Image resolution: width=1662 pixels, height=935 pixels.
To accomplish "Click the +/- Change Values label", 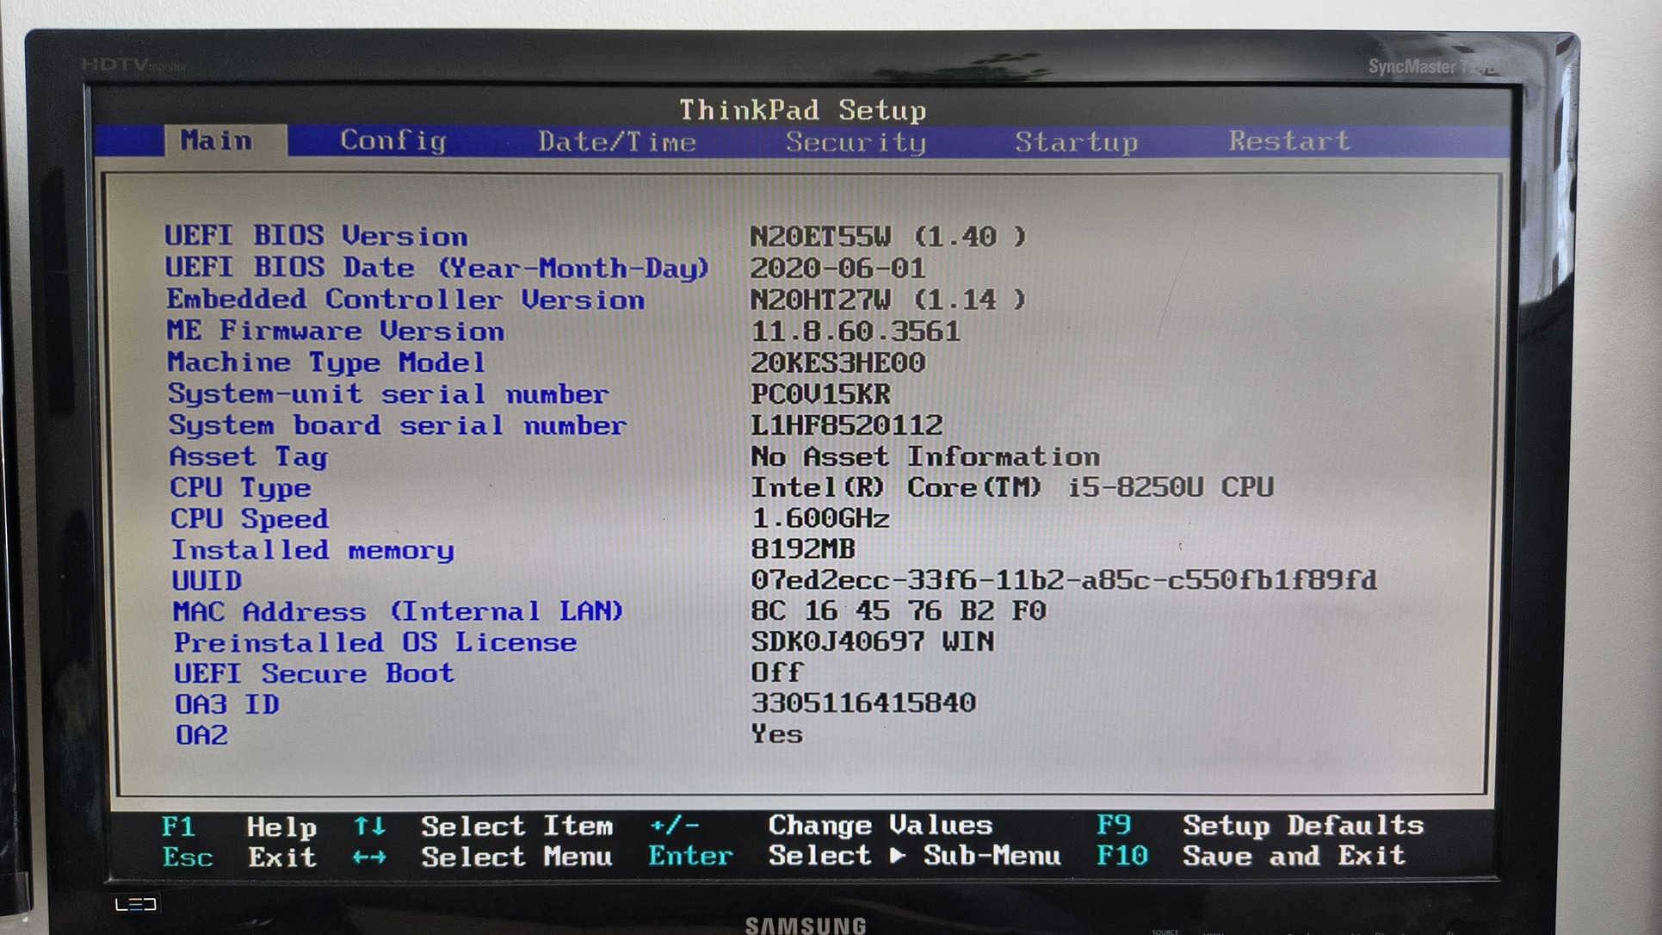I will [675, 825].
